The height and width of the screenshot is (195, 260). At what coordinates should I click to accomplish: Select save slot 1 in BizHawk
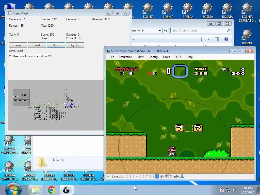point(127,176)
